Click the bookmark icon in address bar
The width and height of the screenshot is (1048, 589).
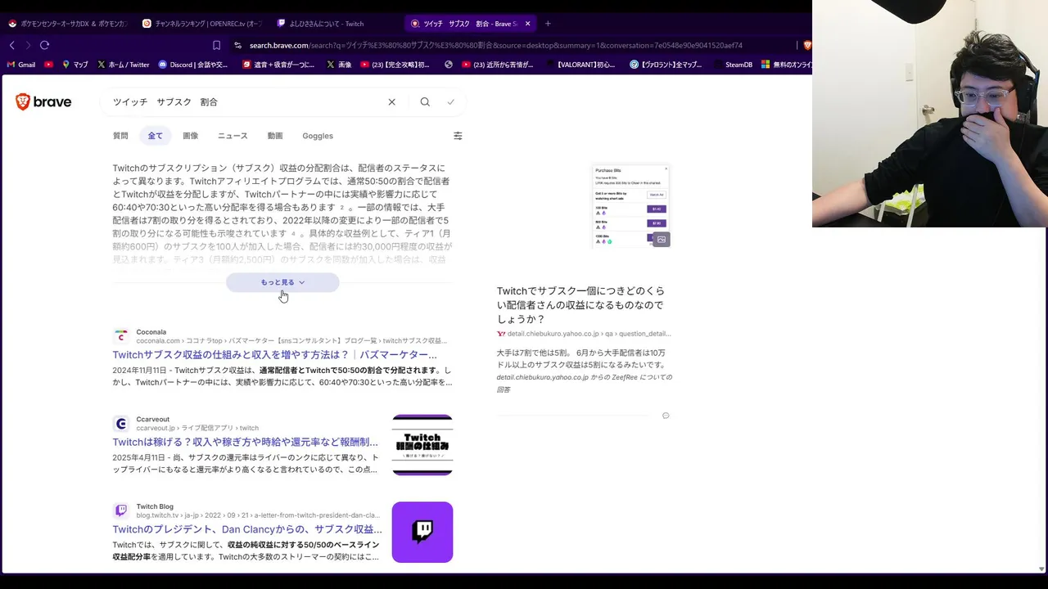coord(216,45)
